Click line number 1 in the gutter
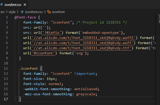 (x=7, y=17)
